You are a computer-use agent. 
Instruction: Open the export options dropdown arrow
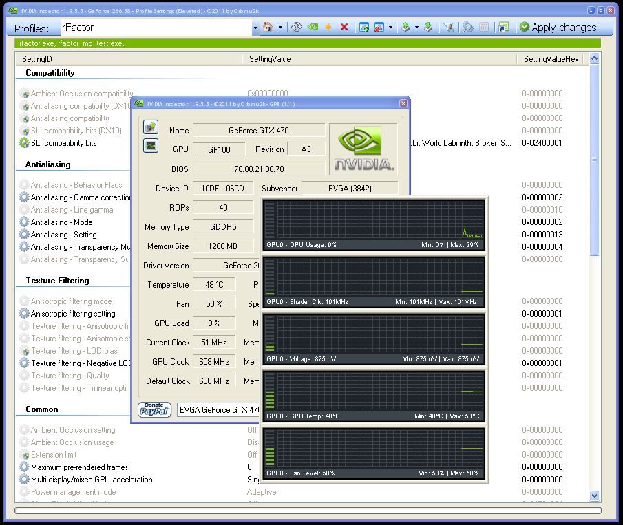[418, 27]
